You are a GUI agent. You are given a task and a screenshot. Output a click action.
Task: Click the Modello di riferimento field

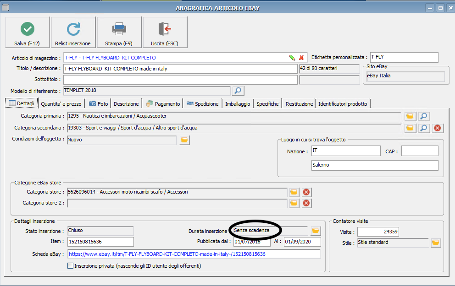[147, 91]
